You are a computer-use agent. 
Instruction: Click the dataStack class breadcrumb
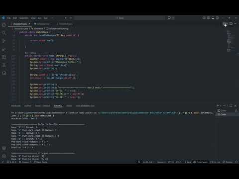coord(38,29)
